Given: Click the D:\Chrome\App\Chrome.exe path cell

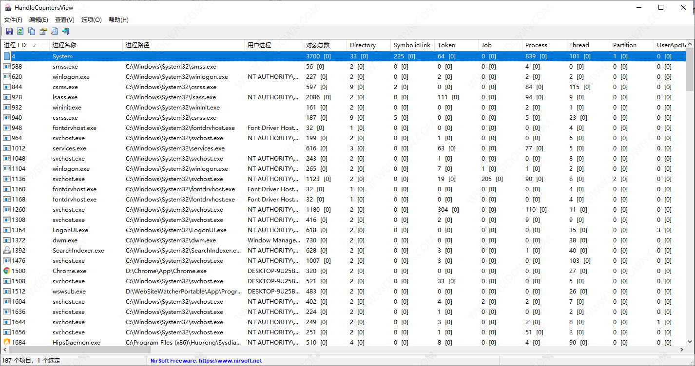Looking at the screenshot, I should pyautogui.click(x=166, y=271).
